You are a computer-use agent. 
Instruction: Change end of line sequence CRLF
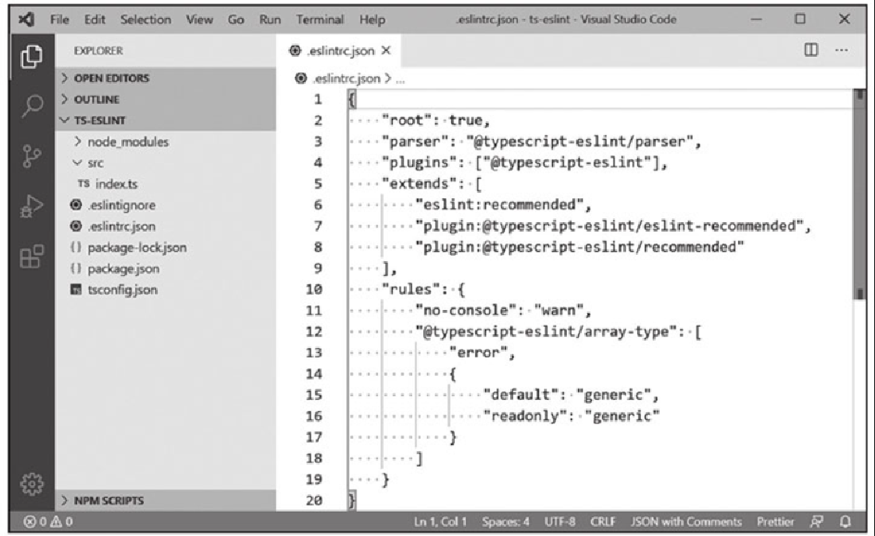click(x=603, y=522)
